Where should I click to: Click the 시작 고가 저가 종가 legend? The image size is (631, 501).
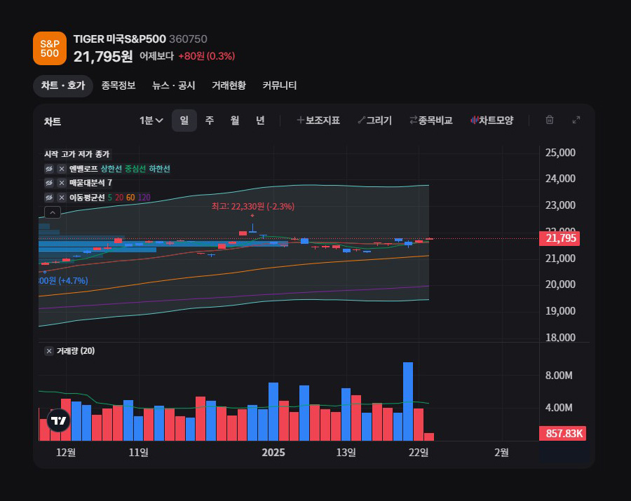[76, 154]
